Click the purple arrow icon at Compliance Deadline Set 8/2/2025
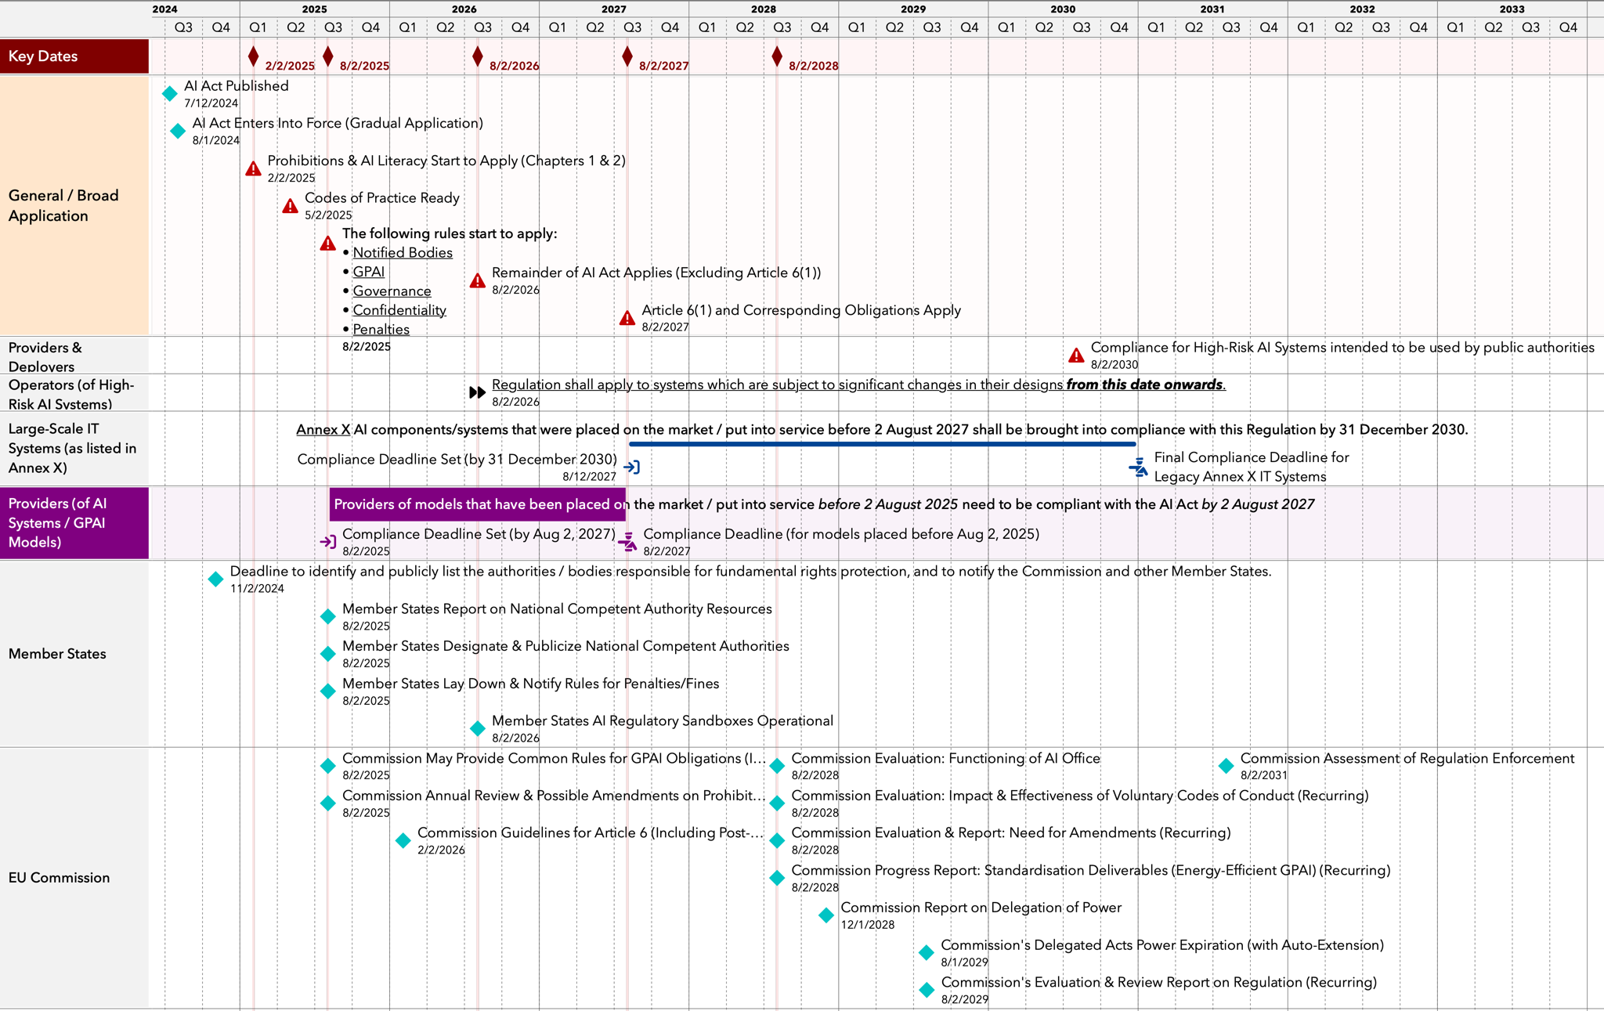 328,540
